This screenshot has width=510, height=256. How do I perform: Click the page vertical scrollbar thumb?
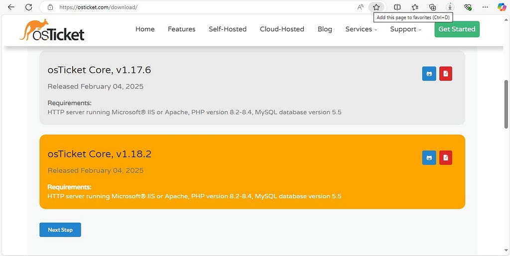[506, 104]
